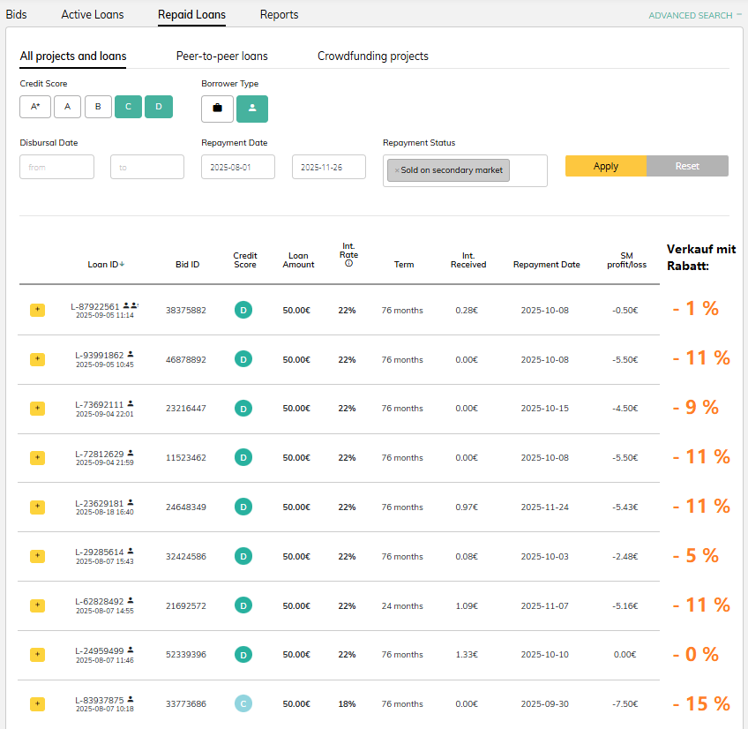Click person icon next to L-93991862
Viewport: 748px width, 729px height.
131,355
